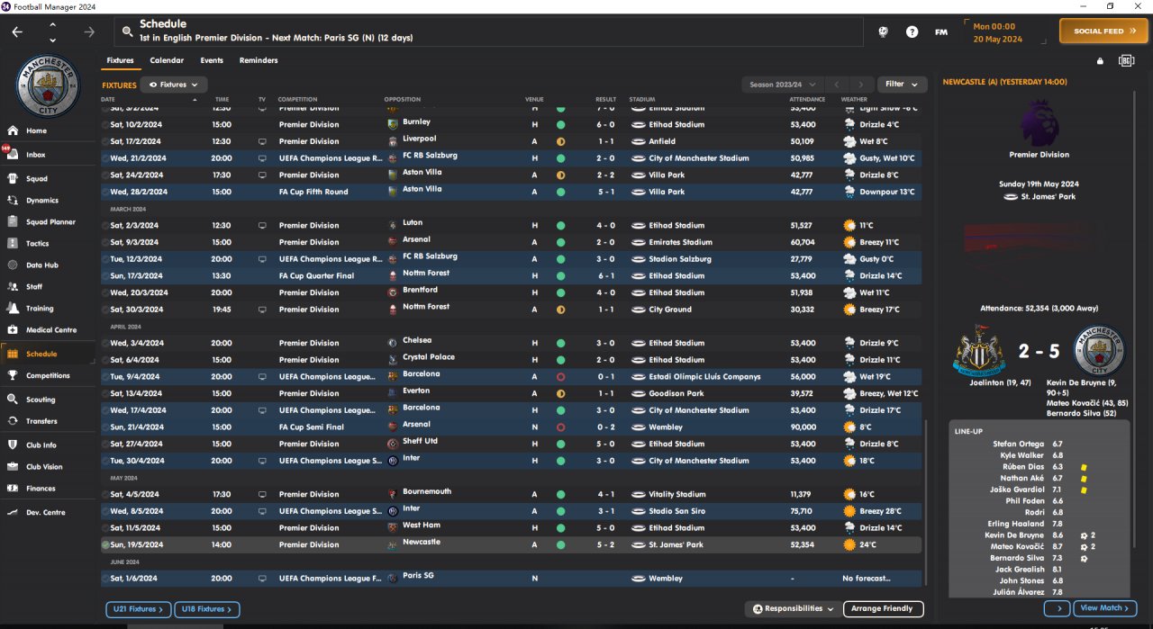Viewport: 1153px width, 629px height.
Task: Open Medical Centre in the sidebar
Action: coord(51,330)
